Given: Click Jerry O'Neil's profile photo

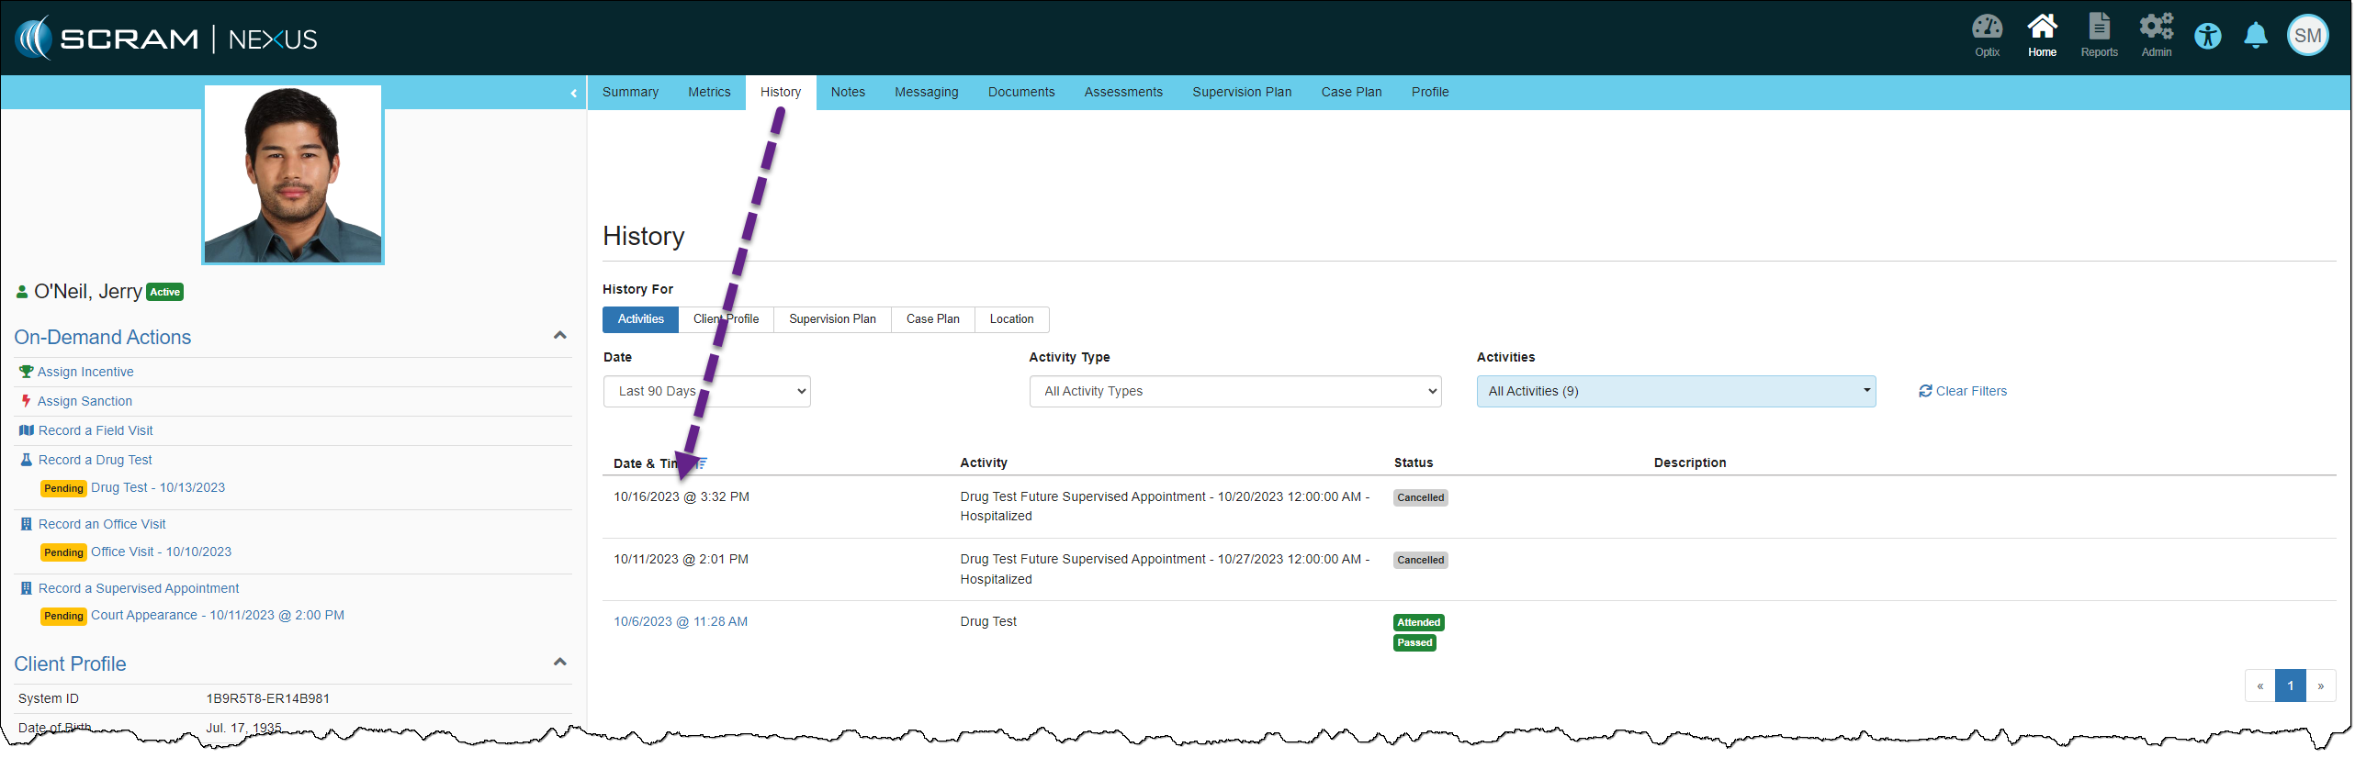Looking at the screenshot, I should [293, 174].
